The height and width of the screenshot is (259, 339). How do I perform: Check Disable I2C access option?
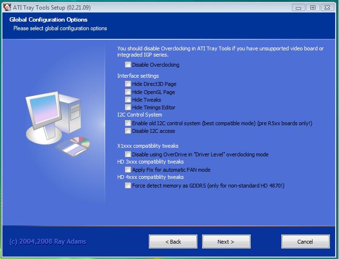coord(128,131)
